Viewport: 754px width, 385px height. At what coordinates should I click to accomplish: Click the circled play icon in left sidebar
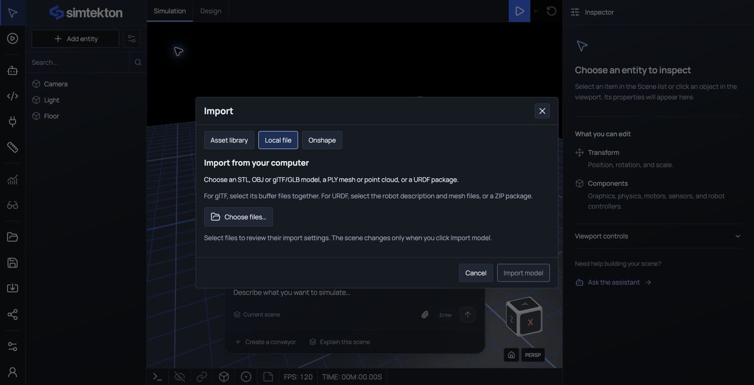13,38
